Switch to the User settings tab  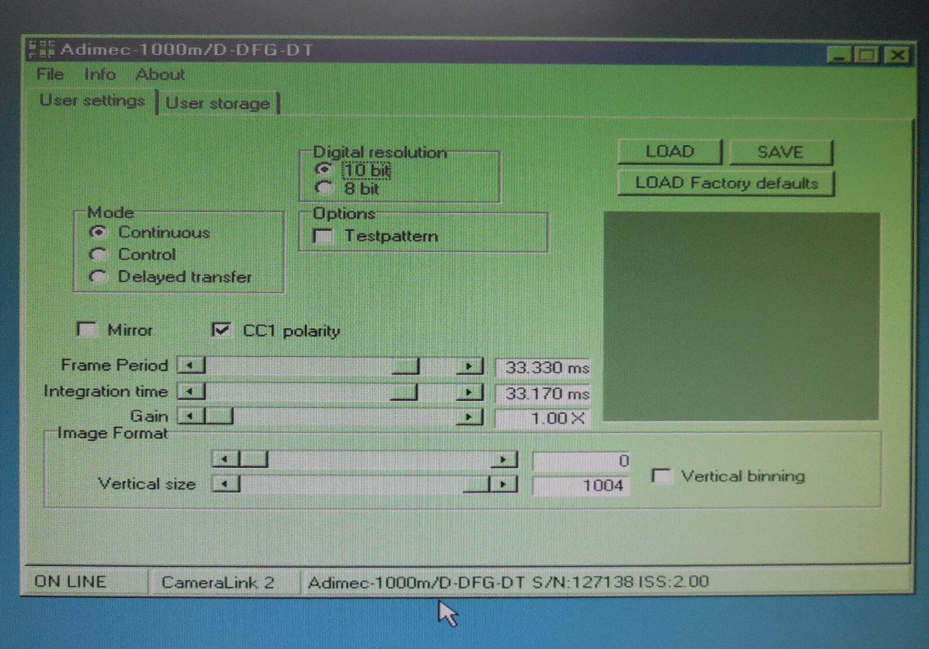[x=92, y=100]
